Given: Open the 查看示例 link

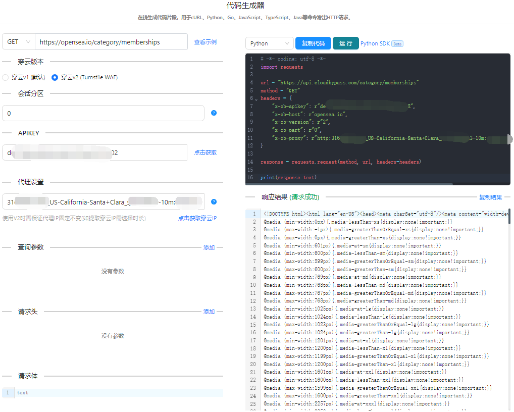Looking at the screenshot, I should pos(205,42).
